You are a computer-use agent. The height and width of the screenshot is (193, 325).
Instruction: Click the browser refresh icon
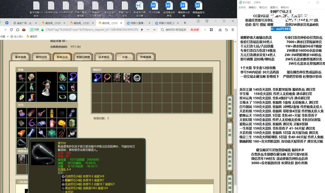tap(11, 30)
